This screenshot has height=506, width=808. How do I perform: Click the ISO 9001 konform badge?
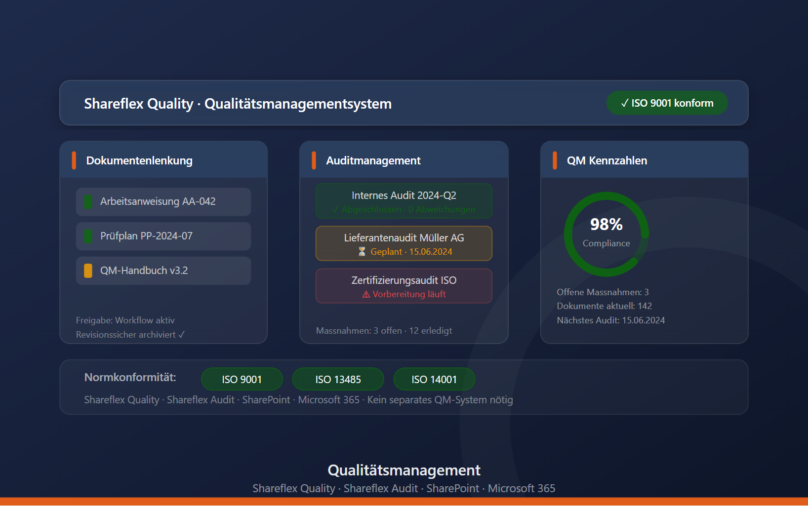[x=667, y=103]
